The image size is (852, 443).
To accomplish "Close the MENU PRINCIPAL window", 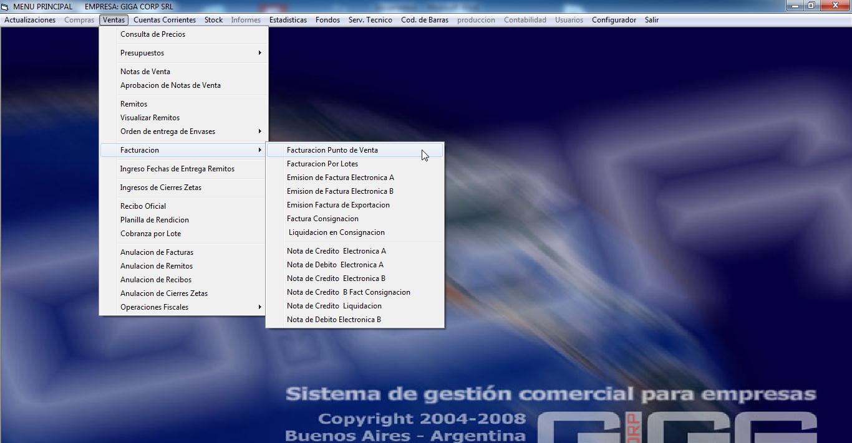I will coord(835,6).
